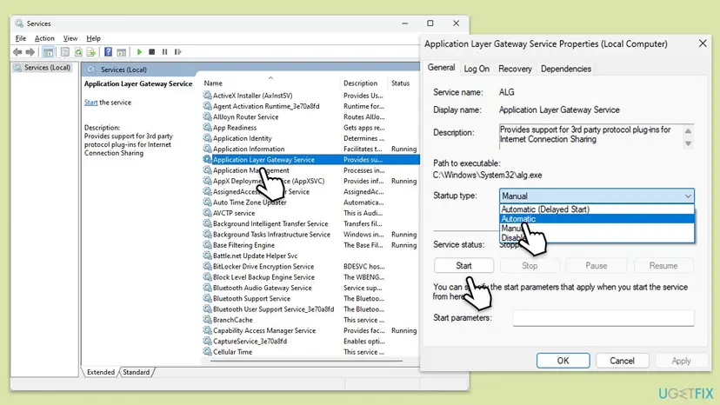Click gear icon beside ActiveX Installer (AxInstSV)
Viewport: 720px width, 405px height.
point(207,96)
